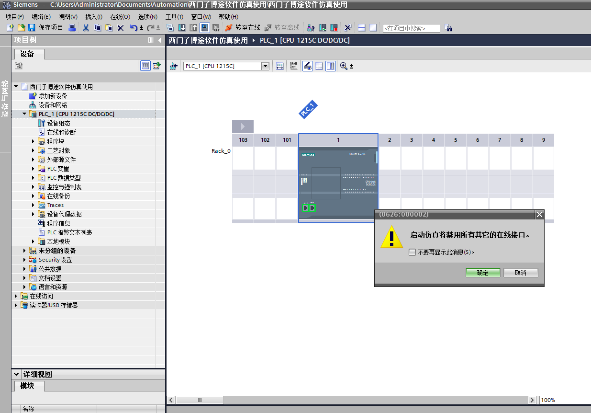Expand the PLC 变量 tree node
Image resolution: width=591 pixels, height=413 pixels.
click(x=33, y=169)
